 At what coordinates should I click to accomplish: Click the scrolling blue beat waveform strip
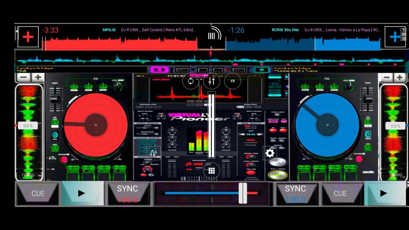210,59
